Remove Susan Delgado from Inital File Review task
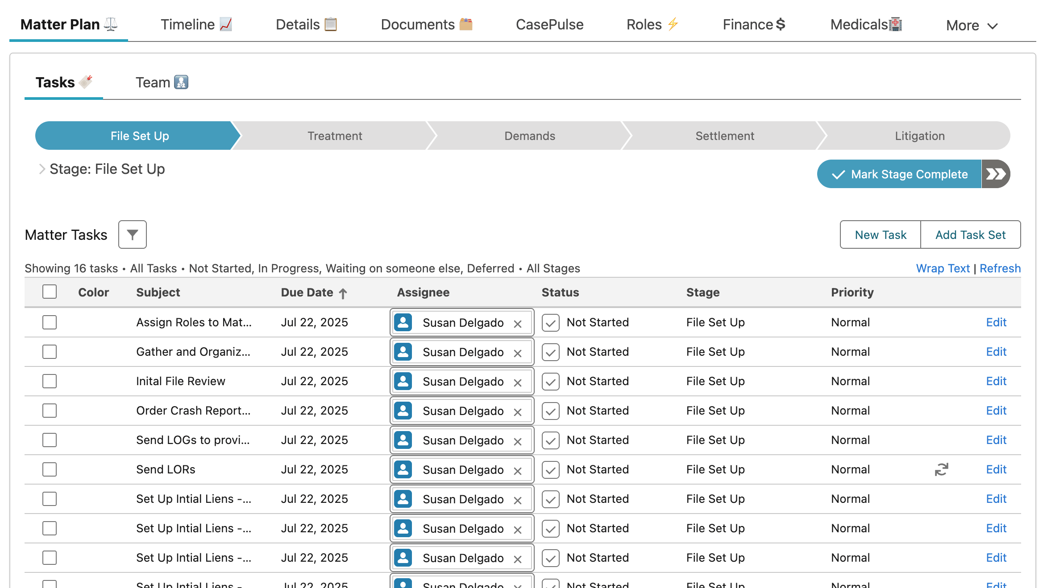This screenshot has width=1047, height=588. [x=518, y=382]
